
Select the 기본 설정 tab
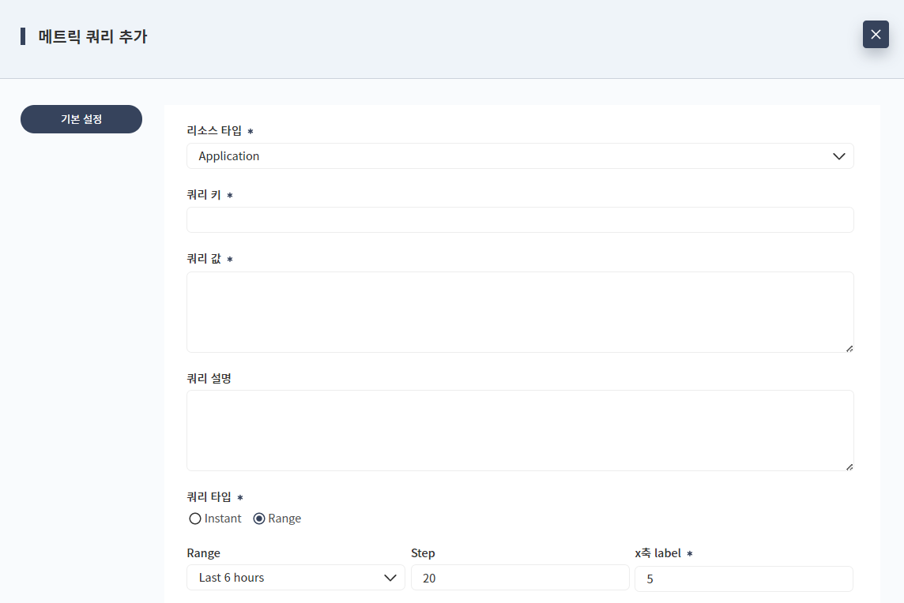[x=81, y=119]
